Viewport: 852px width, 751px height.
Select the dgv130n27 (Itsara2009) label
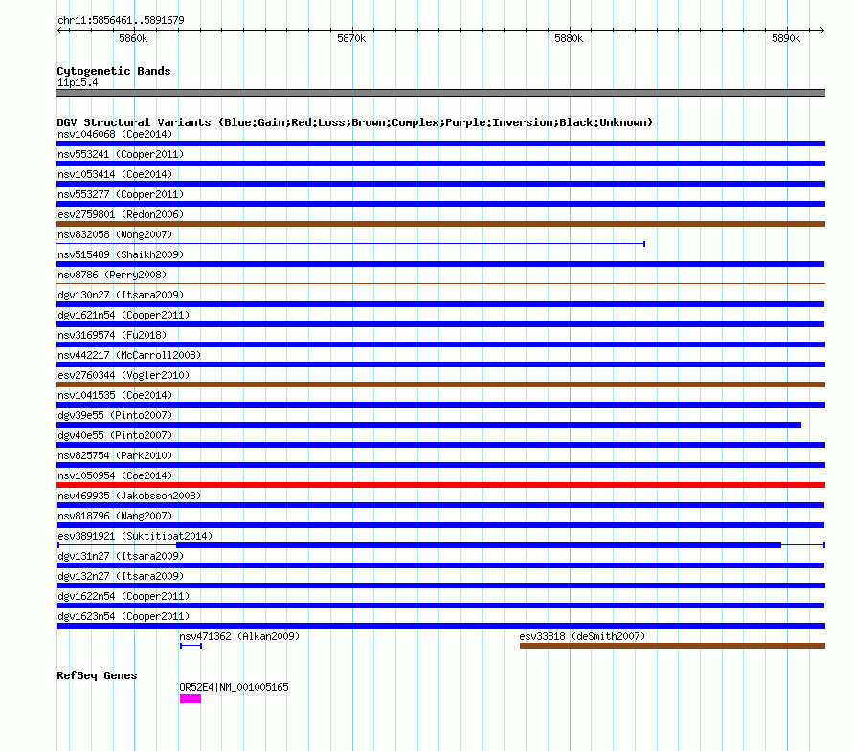tap(121, 295)
